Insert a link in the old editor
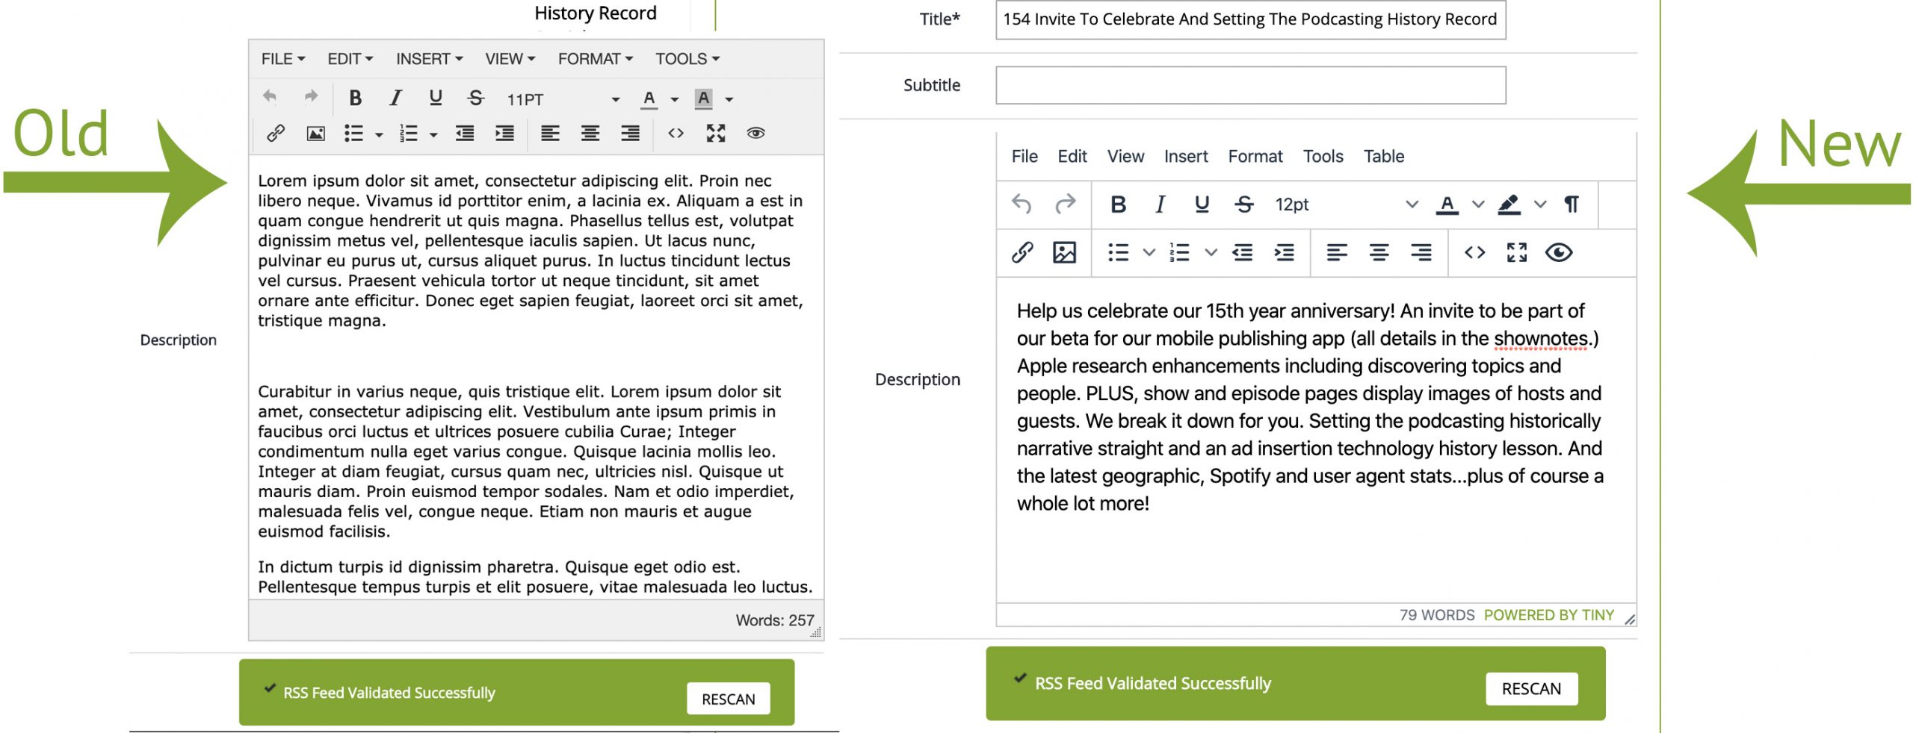This screenshot has width=1913, height=733. (276, 134)
